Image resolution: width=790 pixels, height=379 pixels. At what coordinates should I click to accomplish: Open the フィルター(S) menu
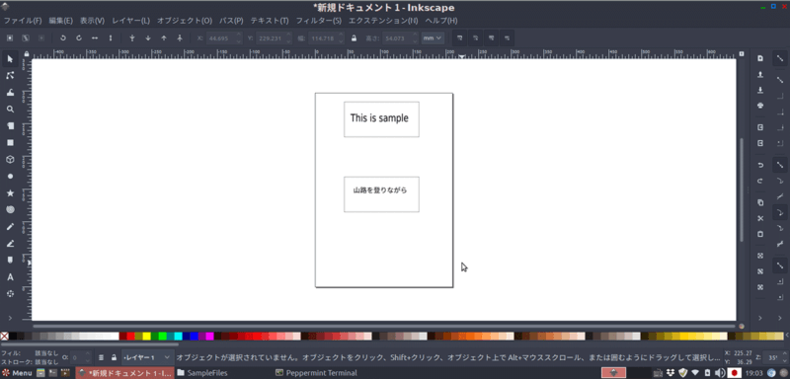pos(318,21)
